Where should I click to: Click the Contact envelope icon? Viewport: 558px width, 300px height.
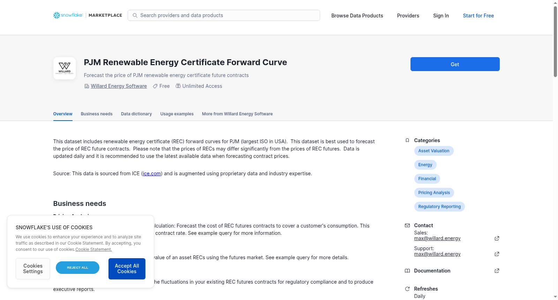point(407,225)
